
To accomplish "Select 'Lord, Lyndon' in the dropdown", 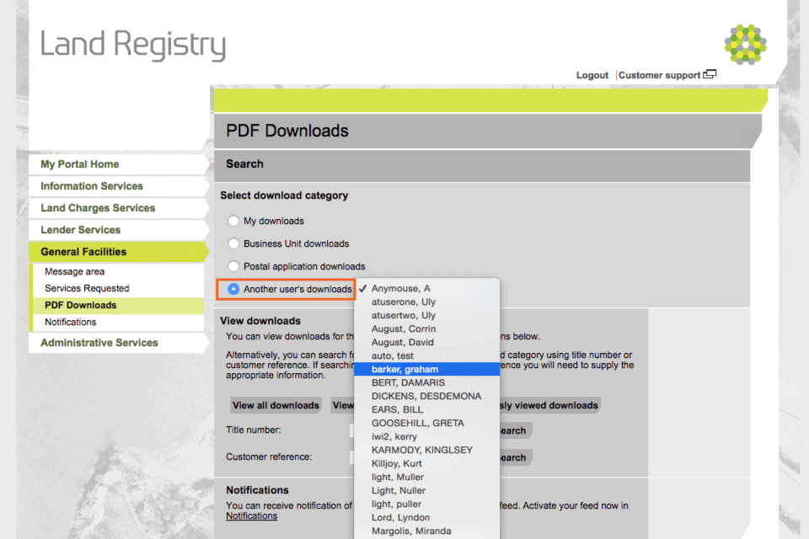I will click(x=400, y=517).
